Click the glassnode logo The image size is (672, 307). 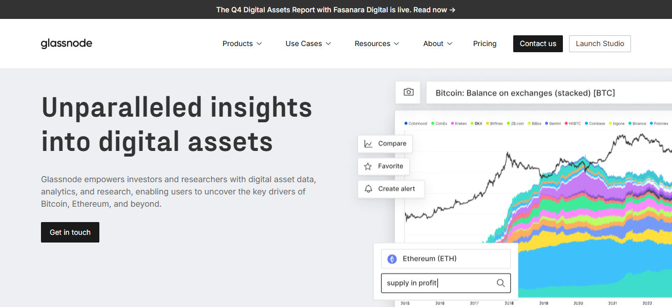[x=67, y=43]
